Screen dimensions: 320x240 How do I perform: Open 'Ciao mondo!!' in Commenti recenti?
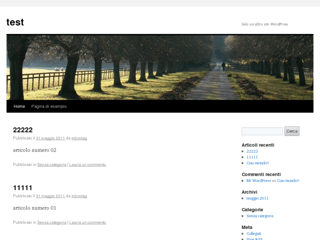click(x=288, y=181)
